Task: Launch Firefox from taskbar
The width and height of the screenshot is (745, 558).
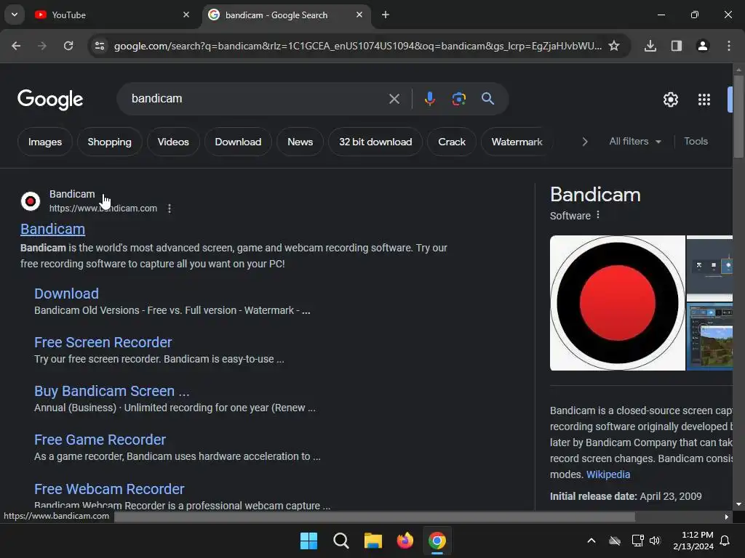Action: click(x=405, y=541)
